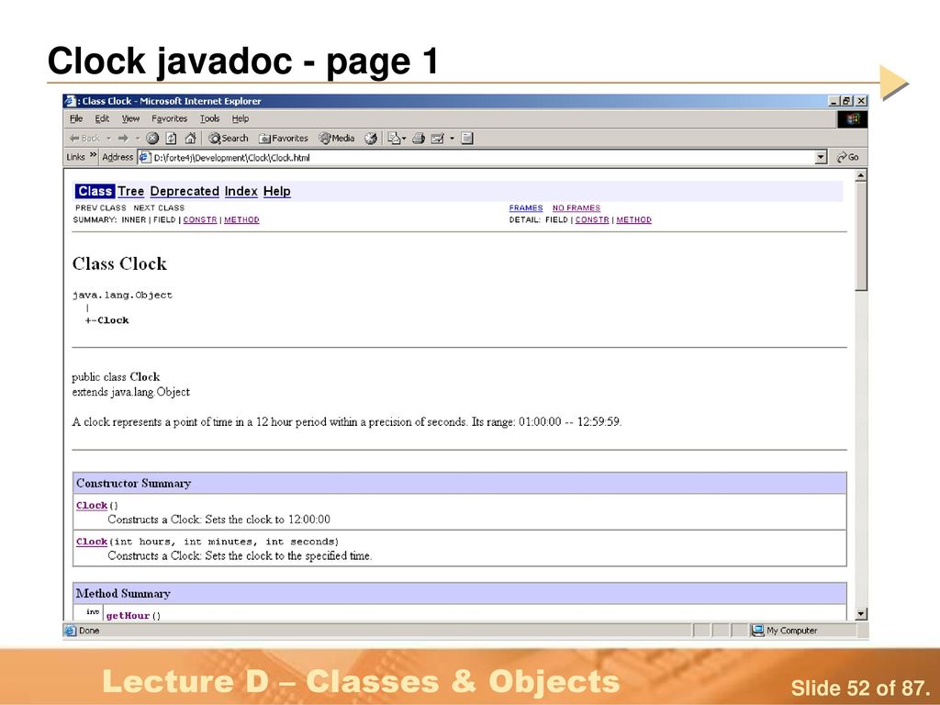Click the Back arrow button
Screen dimensions: 940x705
[x=84, y=139]
